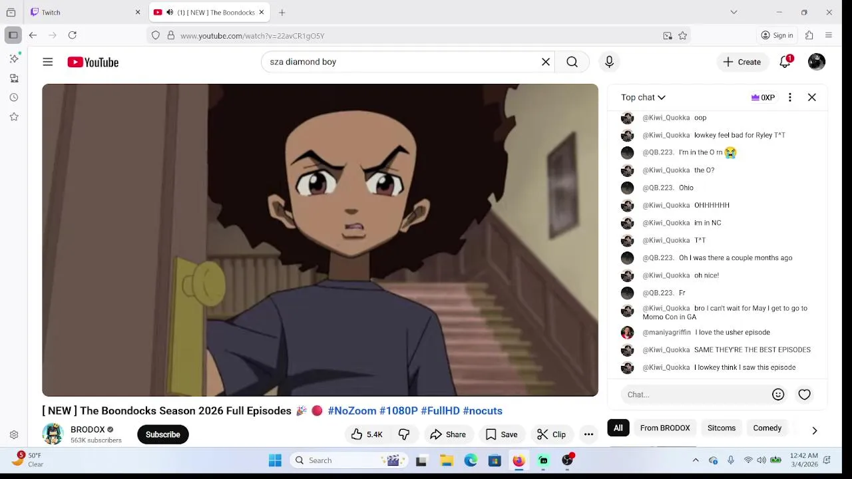Image resolution: width=852 pixels, height=479 pixels.
Task: Select the Comedy chip
Action: point(767,428)
